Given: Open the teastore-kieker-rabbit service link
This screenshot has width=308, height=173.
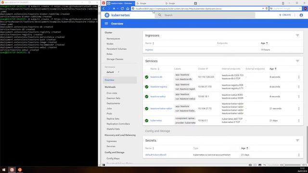Looking at the screenshot, I should point(161,109).
